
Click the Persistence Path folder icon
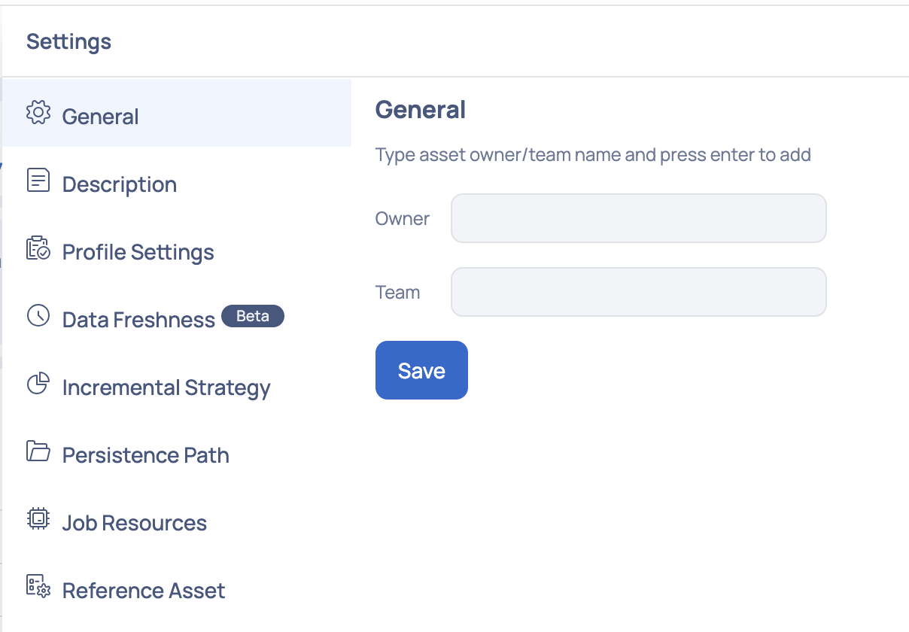(x=38, y=451)
